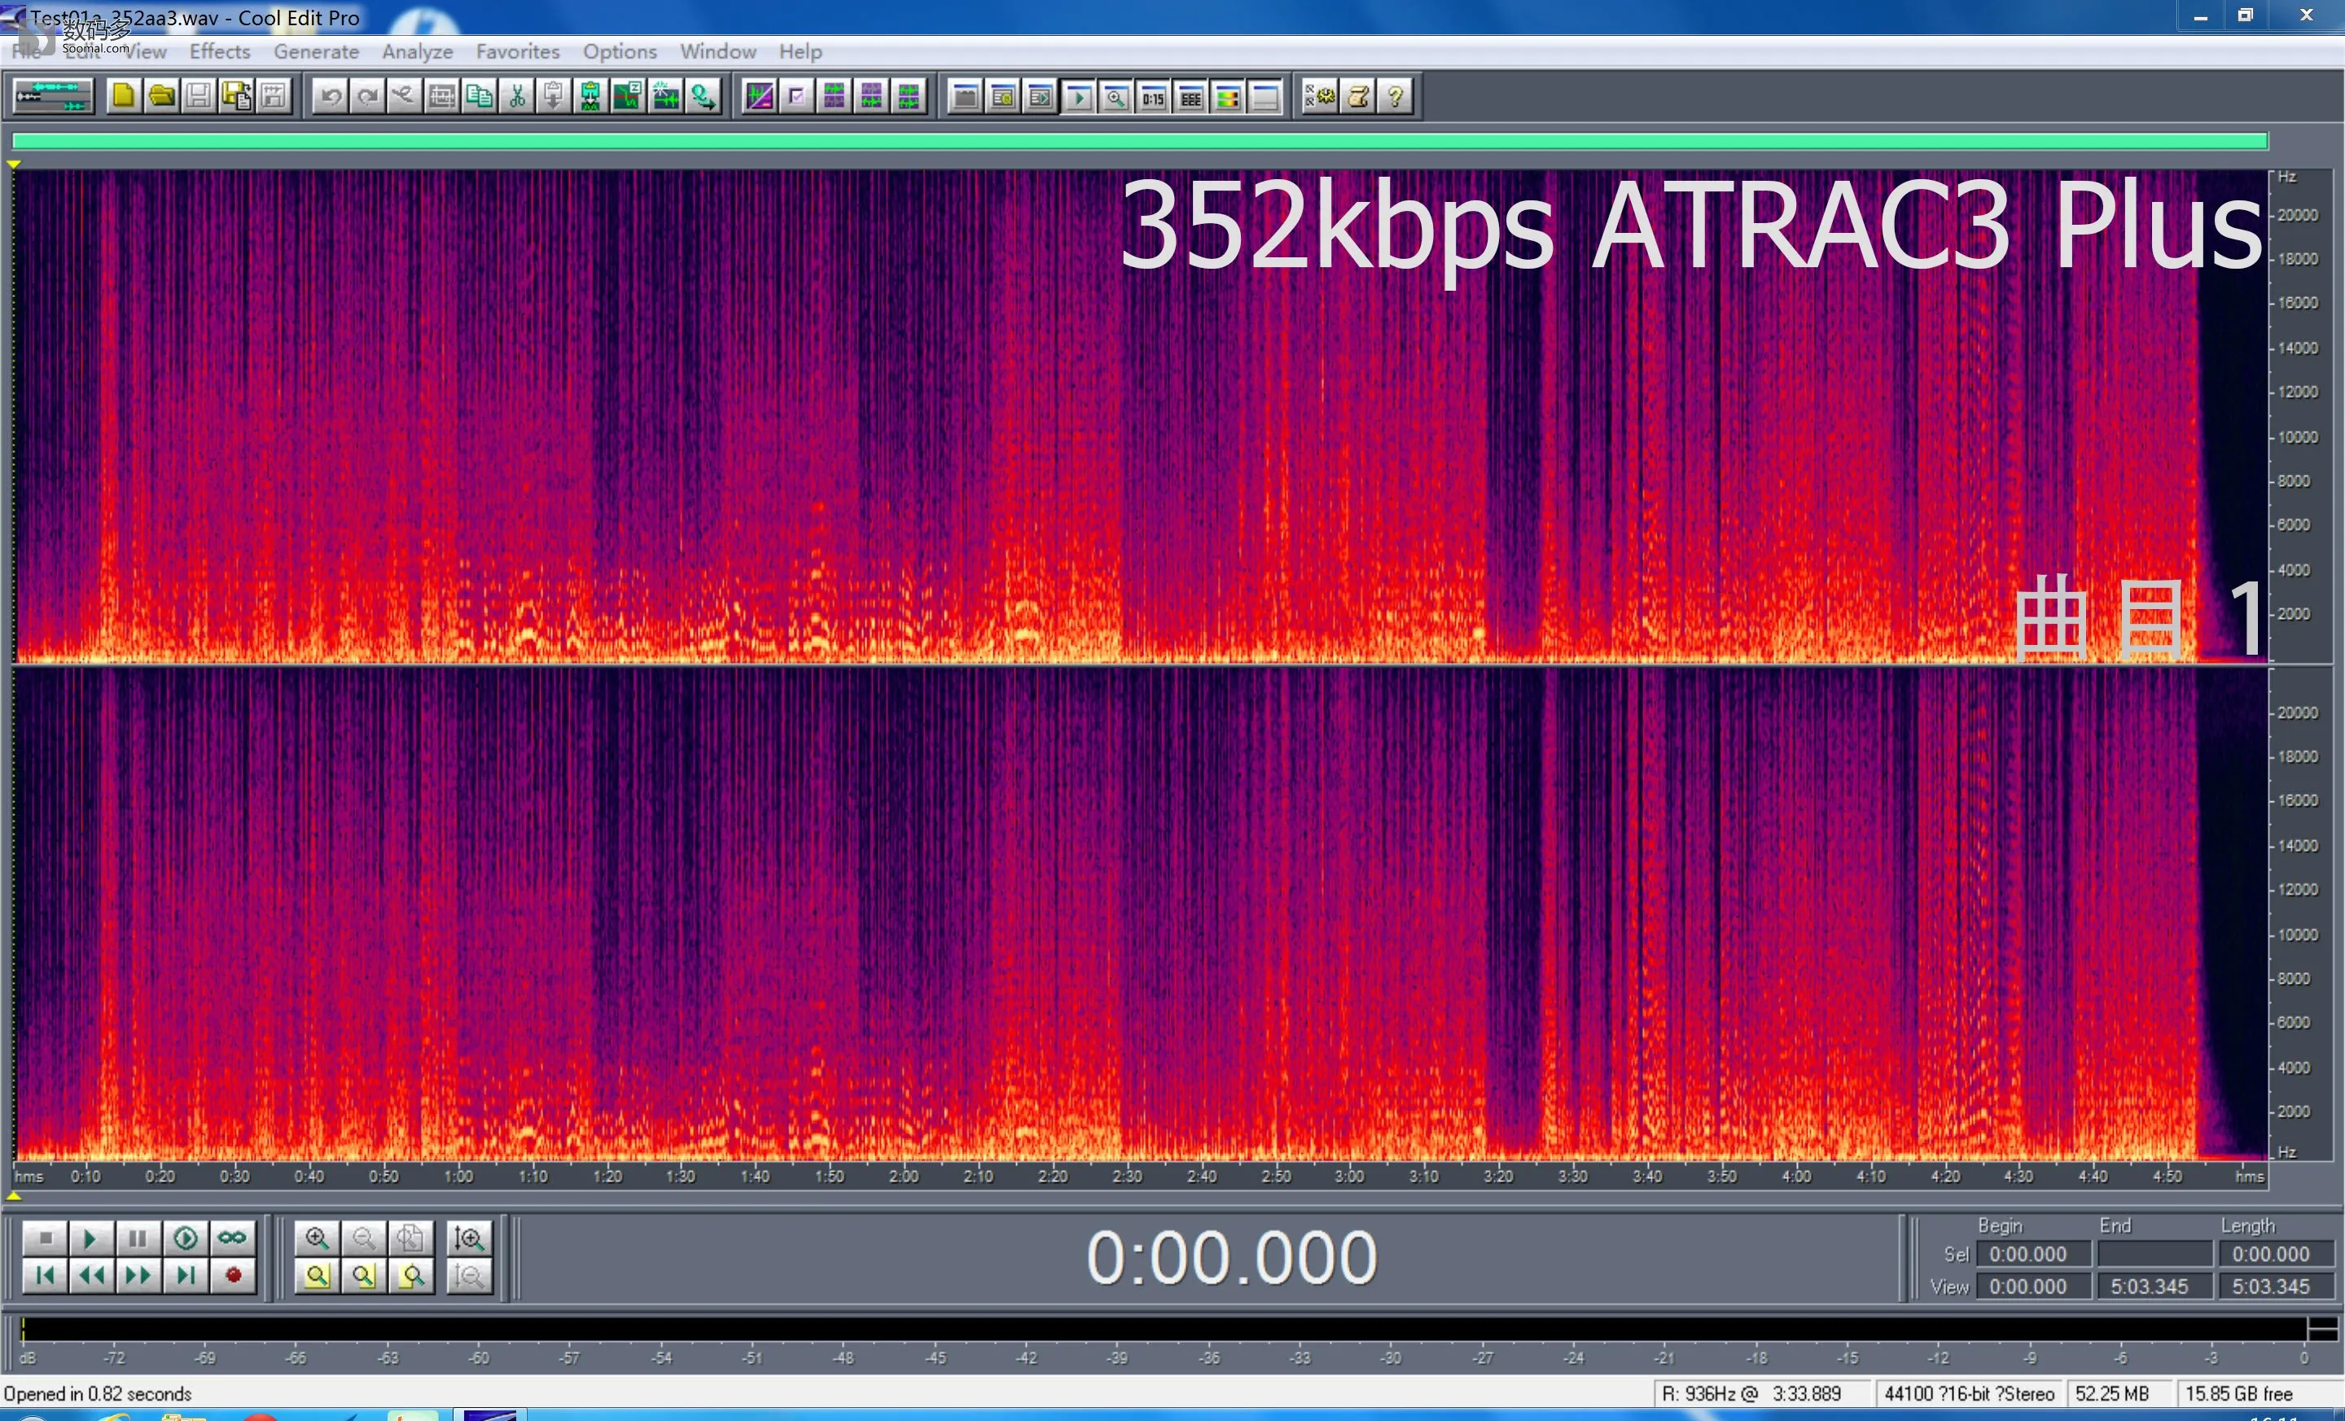Image resolution: width=2345 pixels, height=1421 pixels.
Task: Click the Zoom Out Full magnifier-over-page icon
Action: (x=410, y=1239)
